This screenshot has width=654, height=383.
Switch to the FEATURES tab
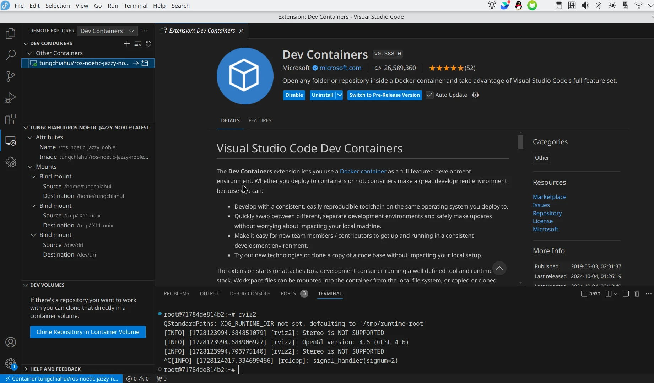click(260, 120)
